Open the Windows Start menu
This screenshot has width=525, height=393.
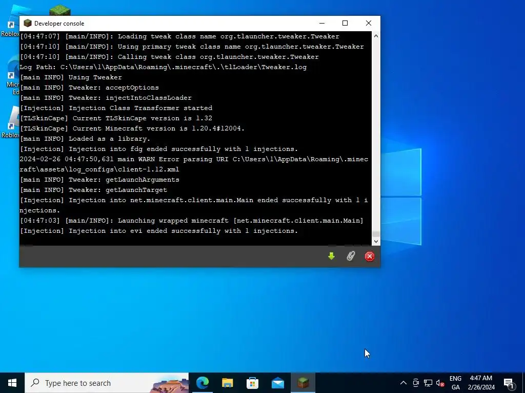click(x=12, y=383)
